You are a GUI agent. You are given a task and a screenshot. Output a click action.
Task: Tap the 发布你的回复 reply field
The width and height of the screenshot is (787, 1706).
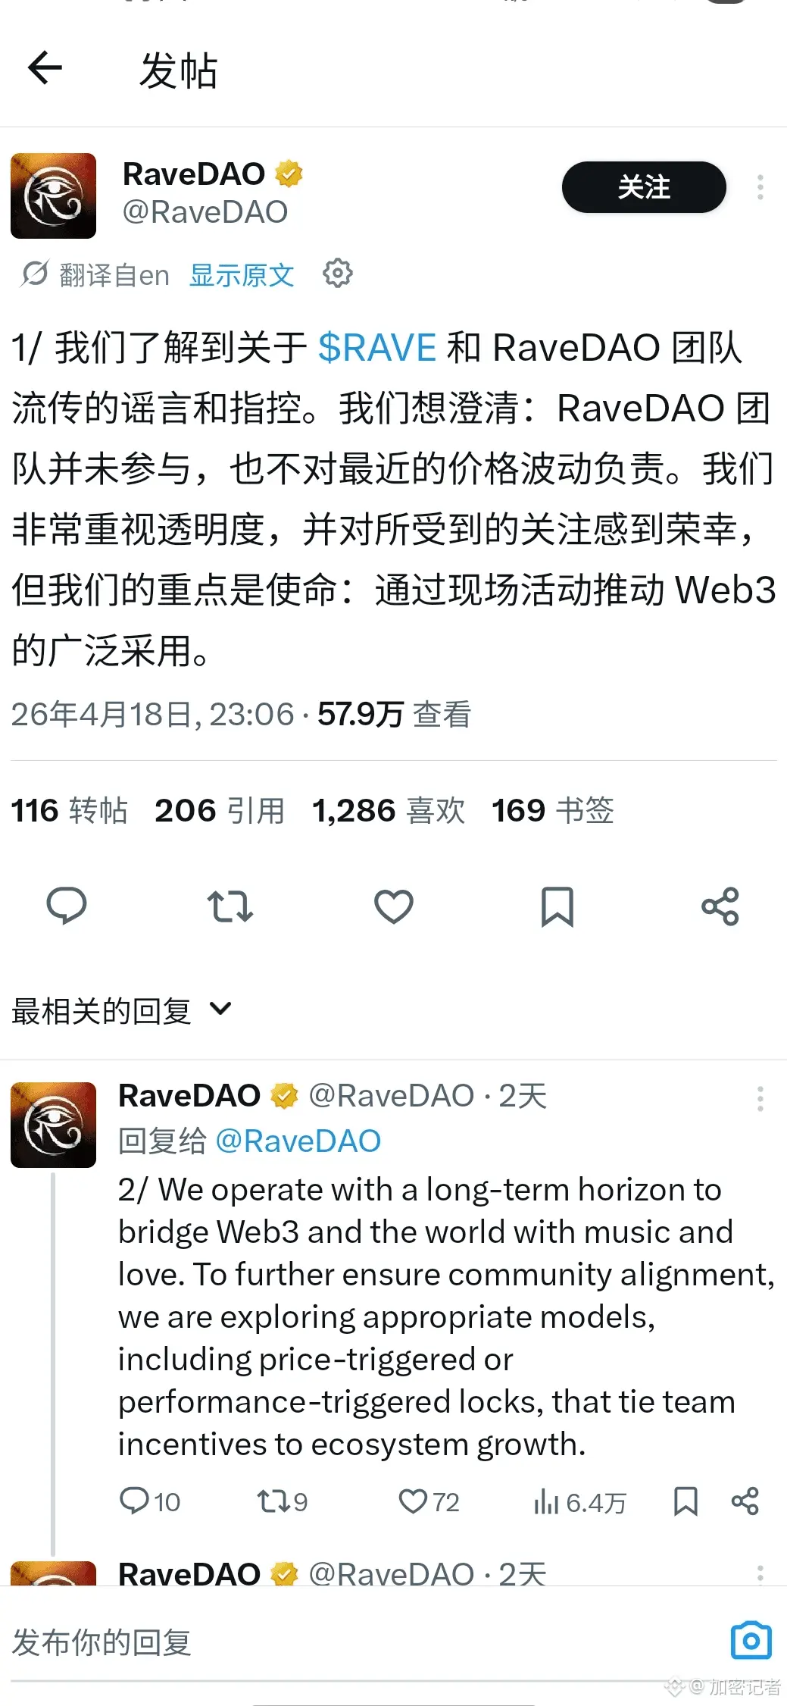click(x=364, y=1642)
